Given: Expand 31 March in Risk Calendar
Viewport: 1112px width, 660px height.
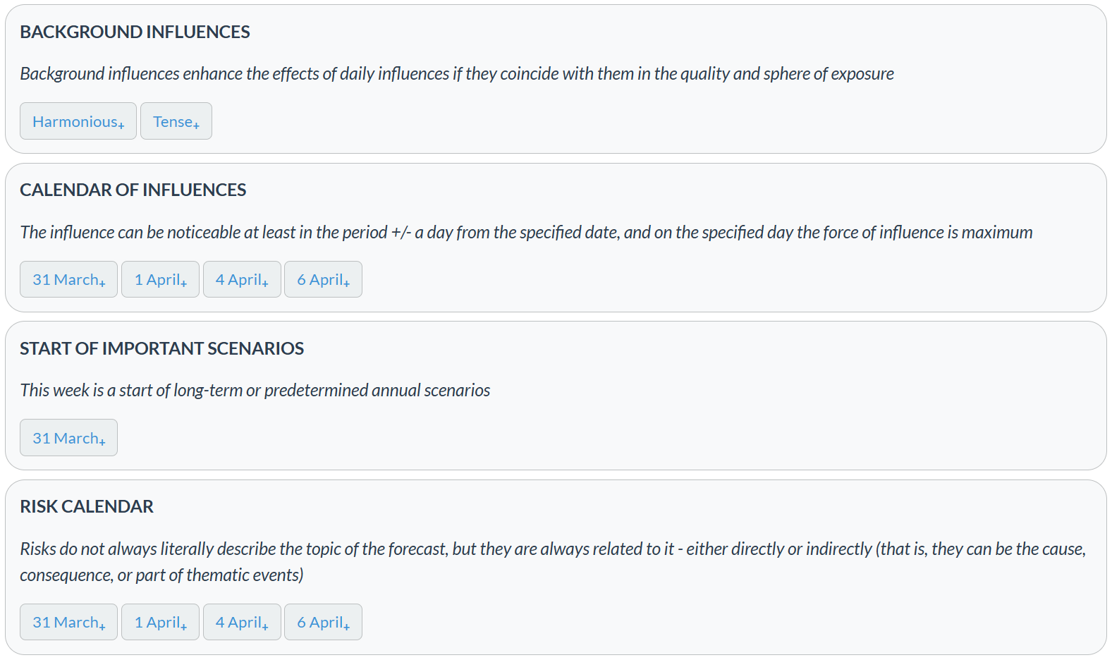Looking at the screenshot, I should tap(68, 621).
